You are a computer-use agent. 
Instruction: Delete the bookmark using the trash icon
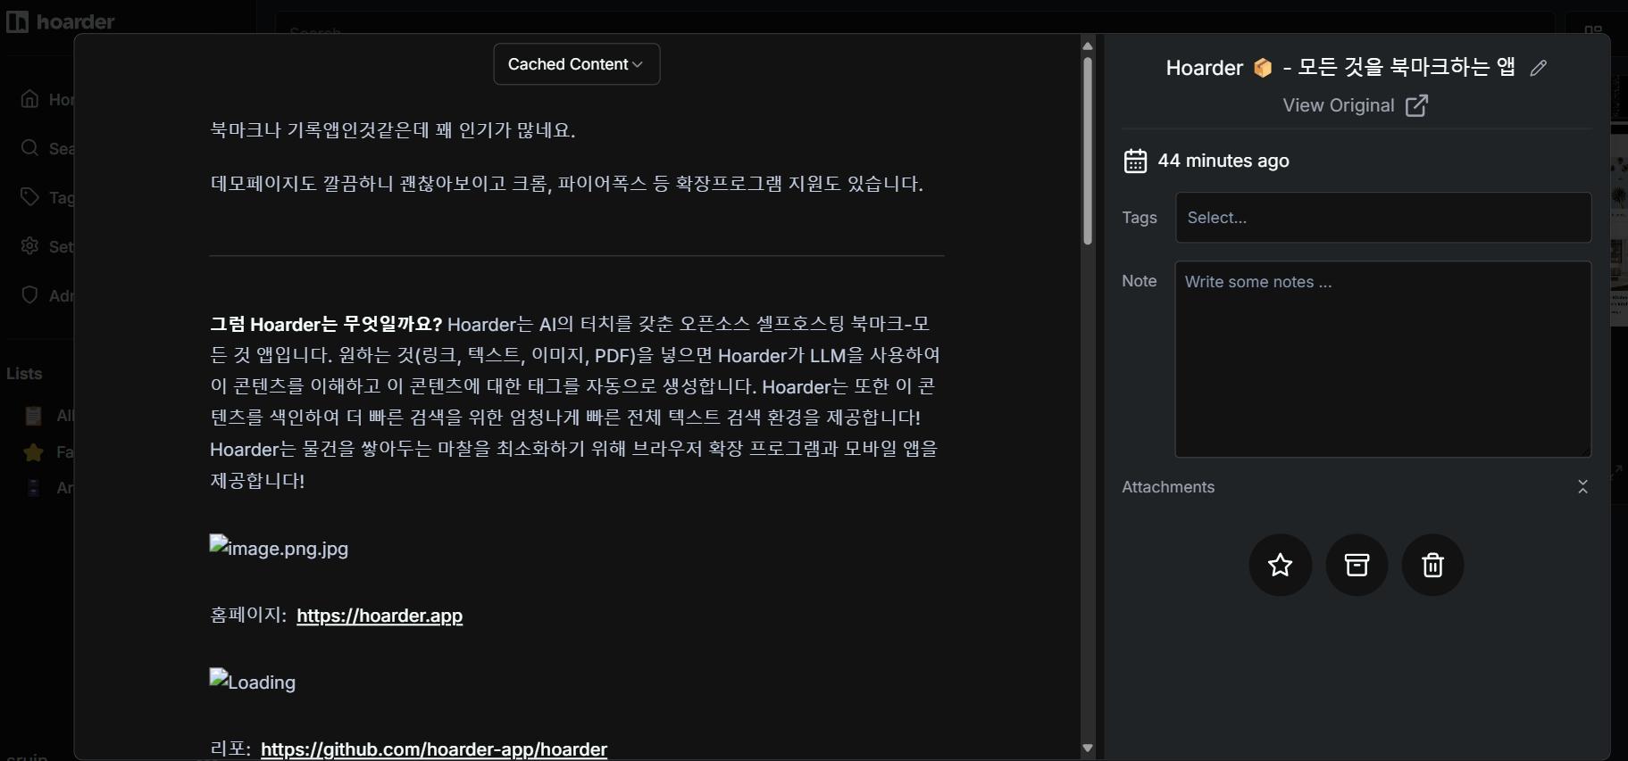1432,565
